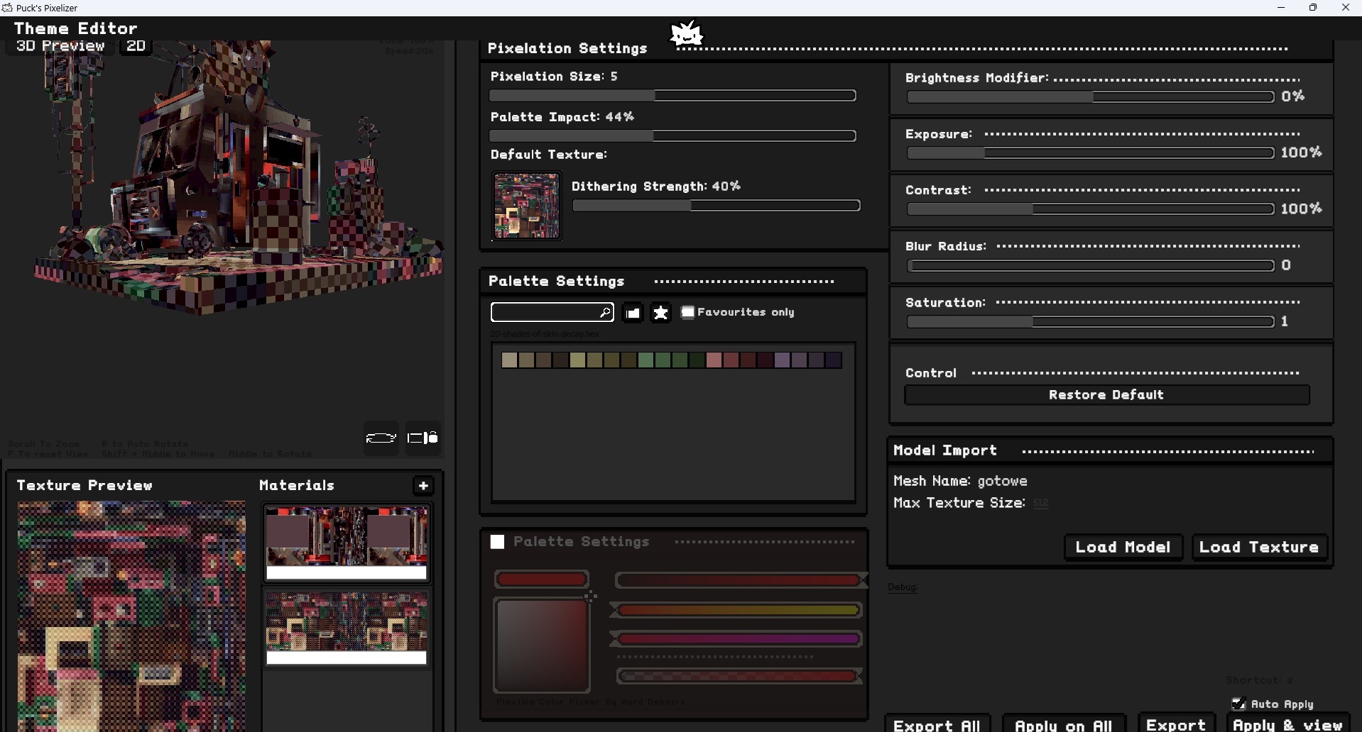The width and height of the screenshot is (1362, 732).
Task: Pick the lightest purple palette swatch
Action: coord(782,360)
